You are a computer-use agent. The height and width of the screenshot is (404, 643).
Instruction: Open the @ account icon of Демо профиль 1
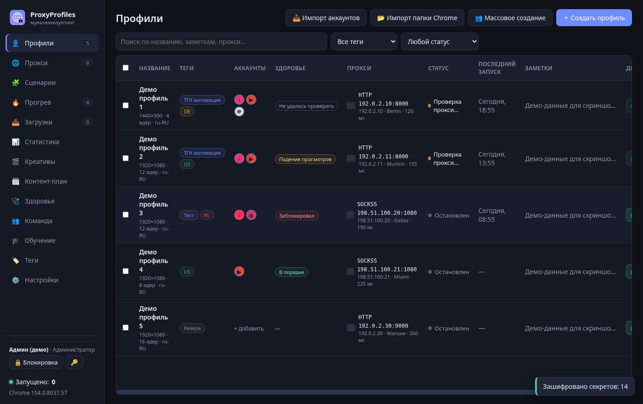pyautogui.click(x=239, y=112)
